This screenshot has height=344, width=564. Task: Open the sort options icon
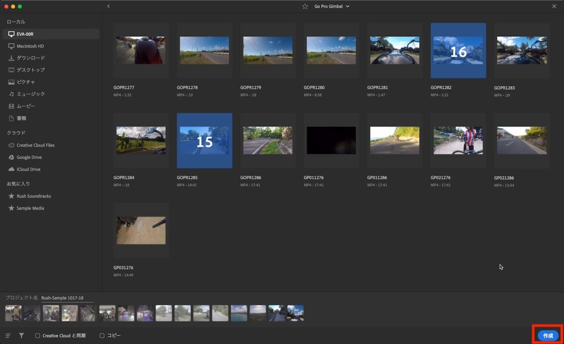[x=8, y=335]
